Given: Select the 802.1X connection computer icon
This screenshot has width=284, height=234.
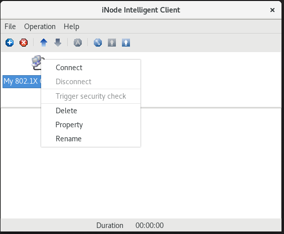Looking at the screenshot, I should click(x=37, y=63).
